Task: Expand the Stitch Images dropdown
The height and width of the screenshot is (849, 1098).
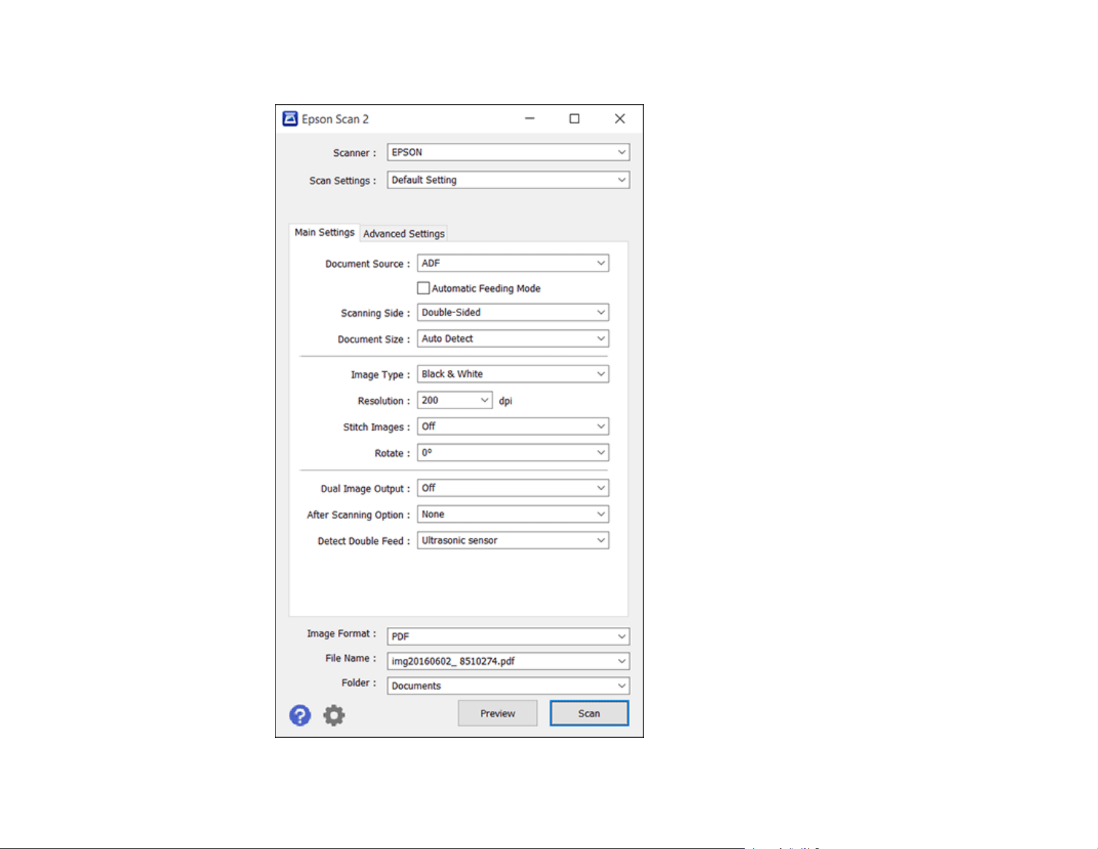Action: [513, 426]
